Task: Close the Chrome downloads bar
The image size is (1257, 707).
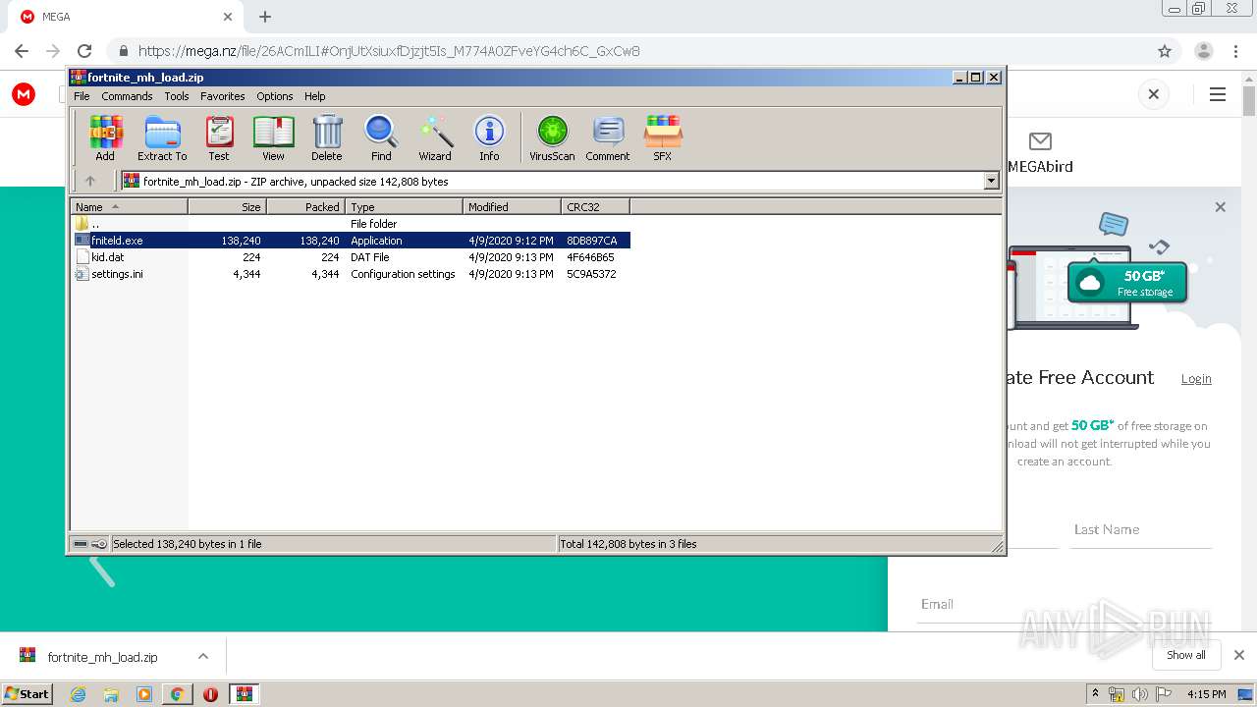Action: coord(1239,655)
